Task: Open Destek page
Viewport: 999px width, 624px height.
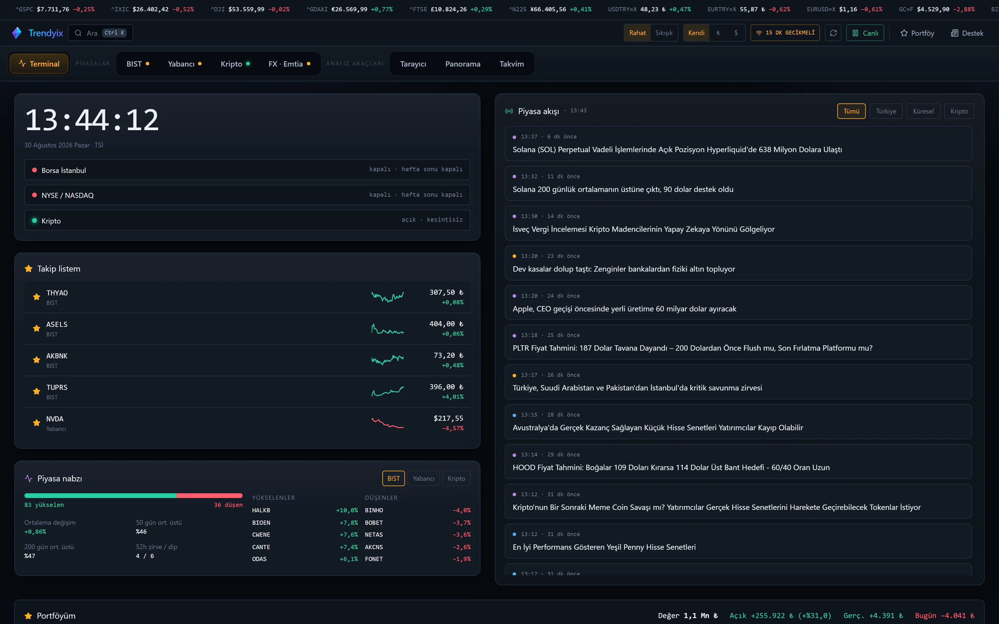Action: coord(967,33)
